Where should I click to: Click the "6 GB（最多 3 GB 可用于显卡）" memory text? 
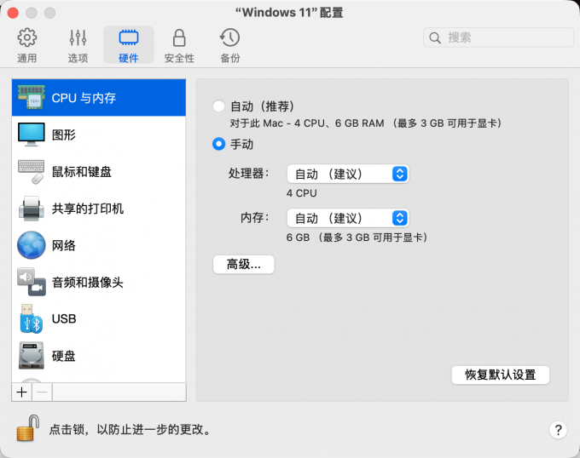point(357,237)
